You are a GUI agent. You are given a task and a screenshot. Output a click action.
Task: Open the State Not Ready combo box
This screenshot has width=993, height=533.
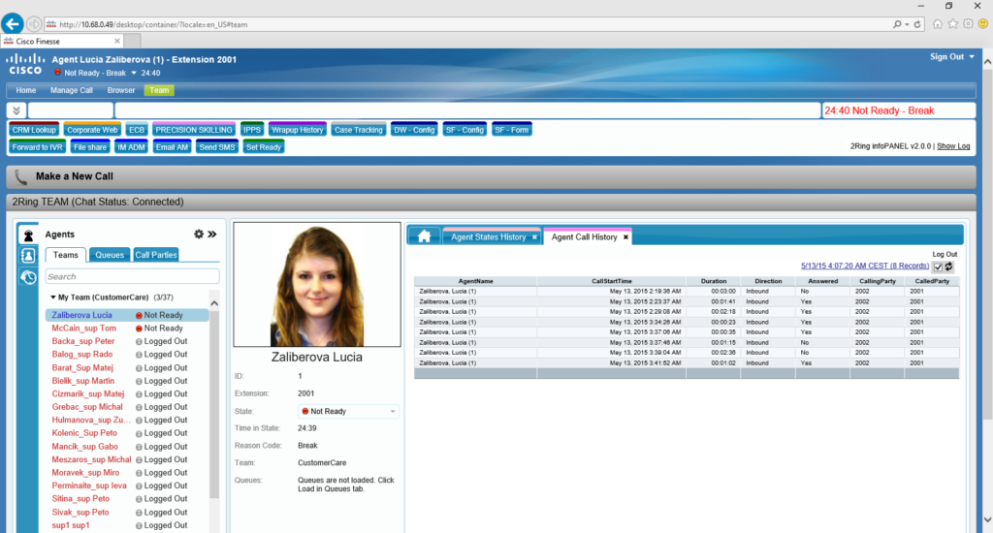348,412
